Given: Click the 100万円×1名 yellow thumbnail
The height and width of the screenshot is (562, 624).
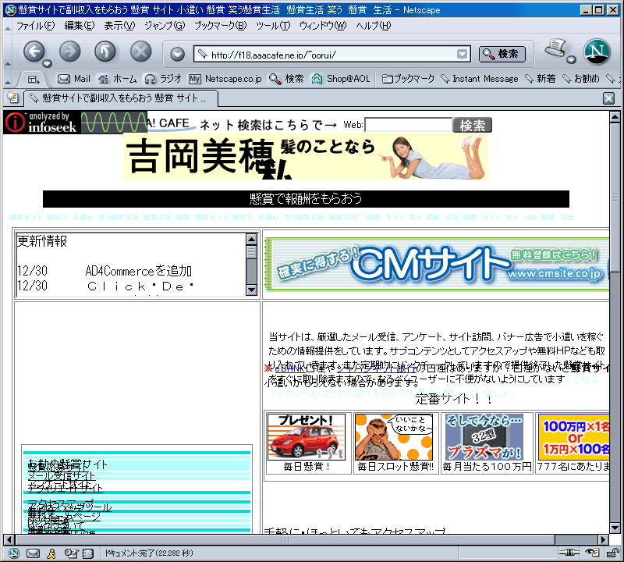Looking at the screenshot, I should pyautogui.click(x=573, y=437).
